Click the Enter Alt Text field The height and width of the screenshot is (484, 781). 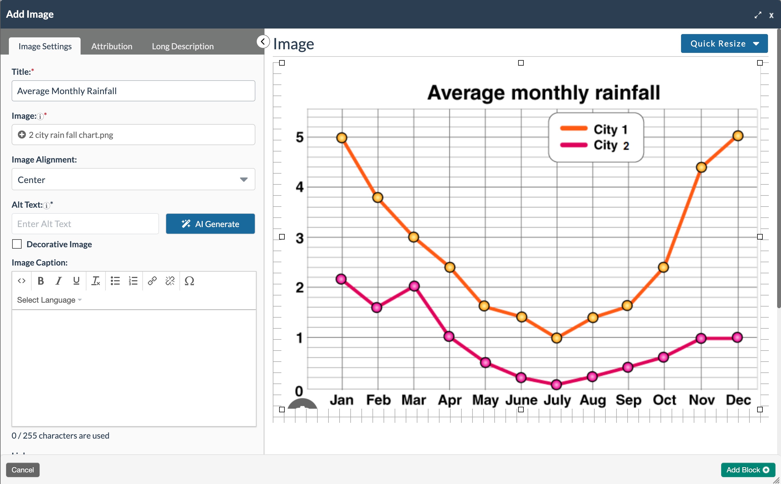pyautogui.click(x=85, y=224)
